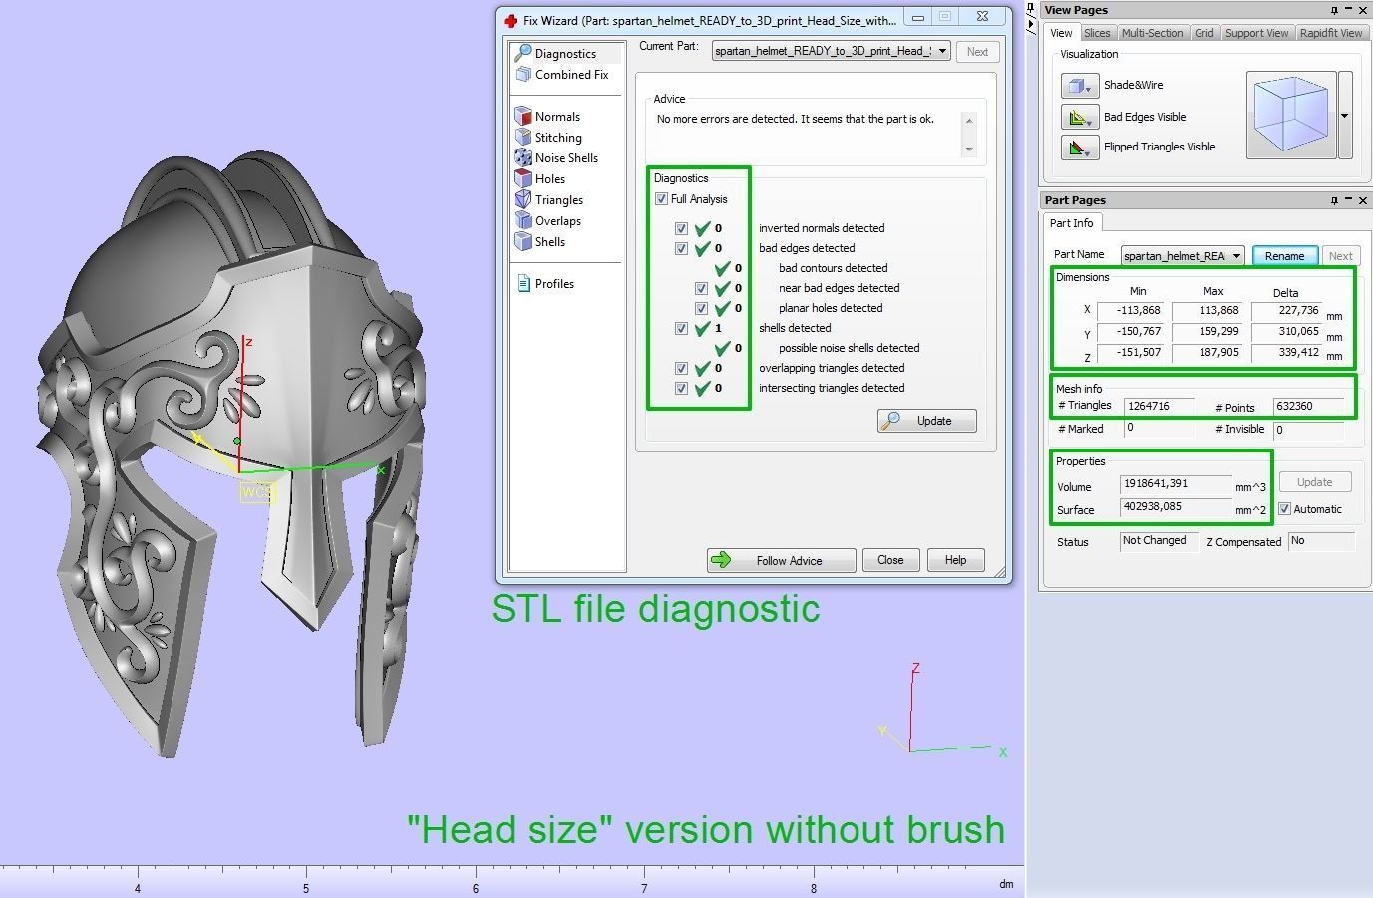Close the Part Pages panel
Screen dimensions: 1373x898
[1363, 200]
